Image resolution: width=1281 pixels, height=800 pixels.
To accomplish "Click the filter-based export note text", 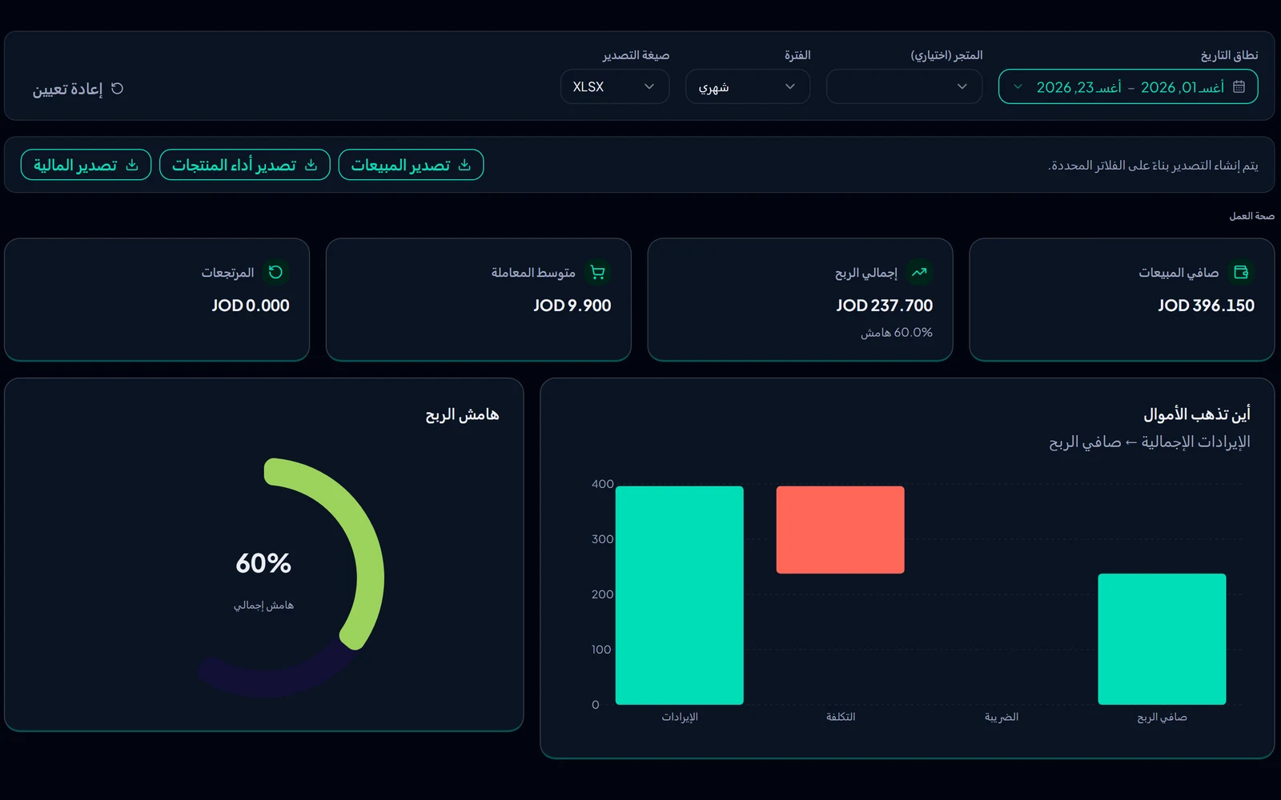I will (x=1153, y=165).
